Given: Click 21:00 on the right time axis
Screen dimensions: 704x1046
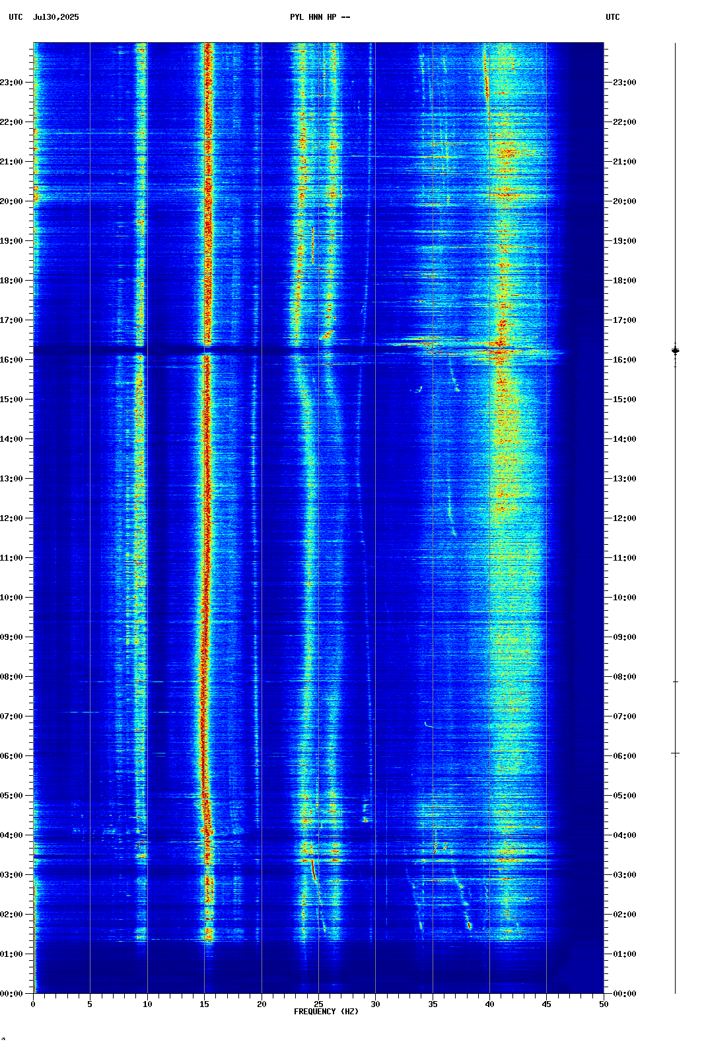Looking at the screenshot, I should pyautogui.click(x=625, y=162).
